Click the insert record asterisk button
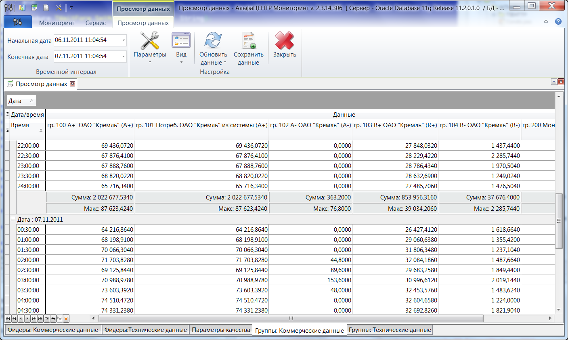 [53, 318]
